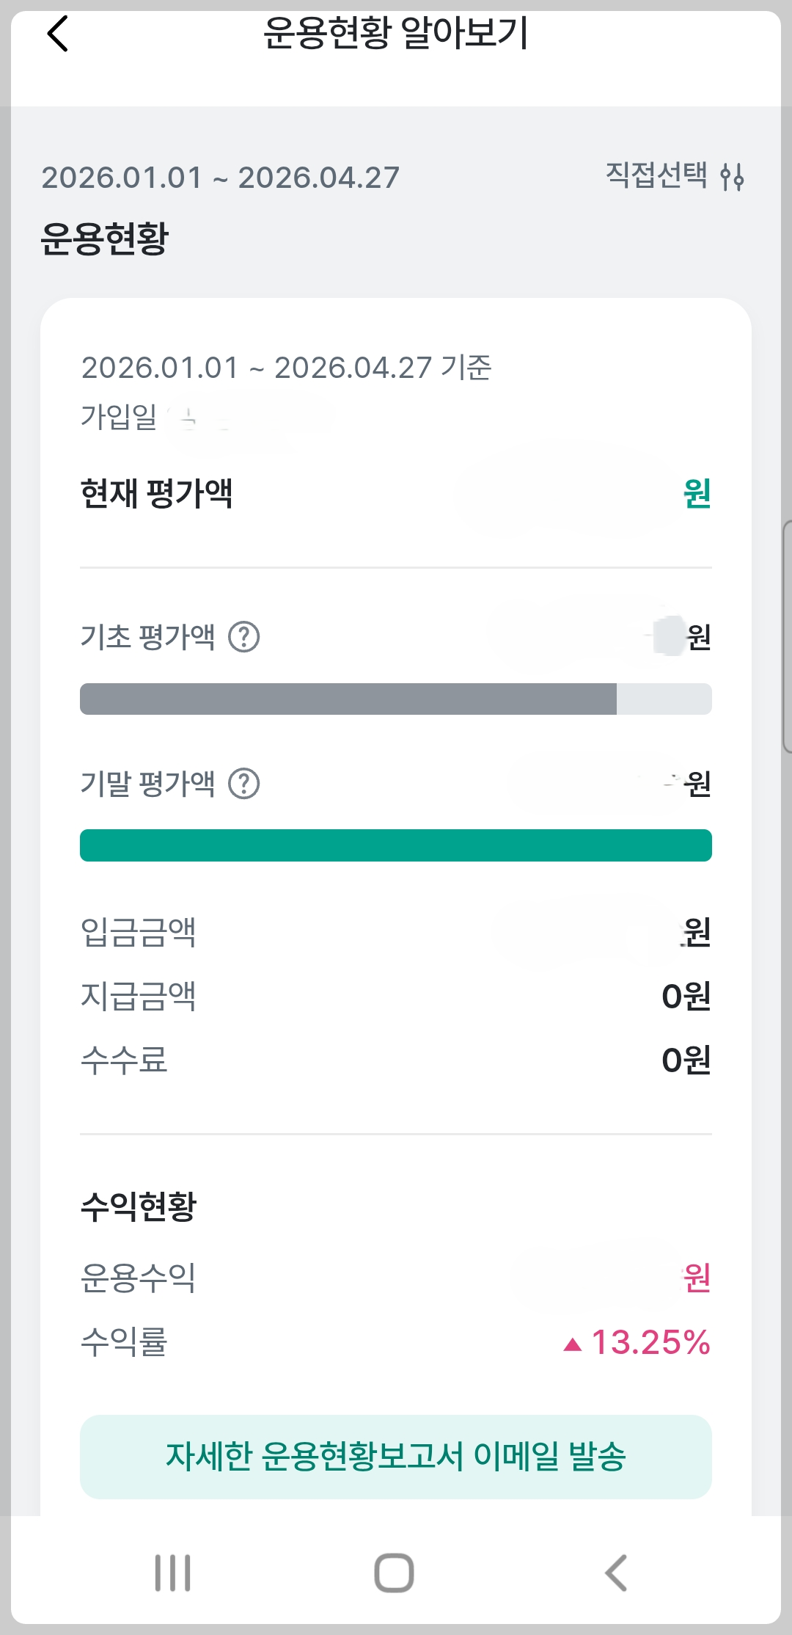
Task: Tap the 운용현황 알아보기 page title
Action: pyautogui.click(x=396, y=34)
